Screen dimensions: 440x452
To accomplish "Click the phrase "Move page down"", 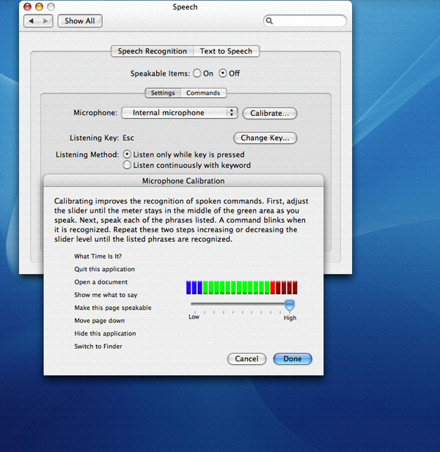I will 100,321.
